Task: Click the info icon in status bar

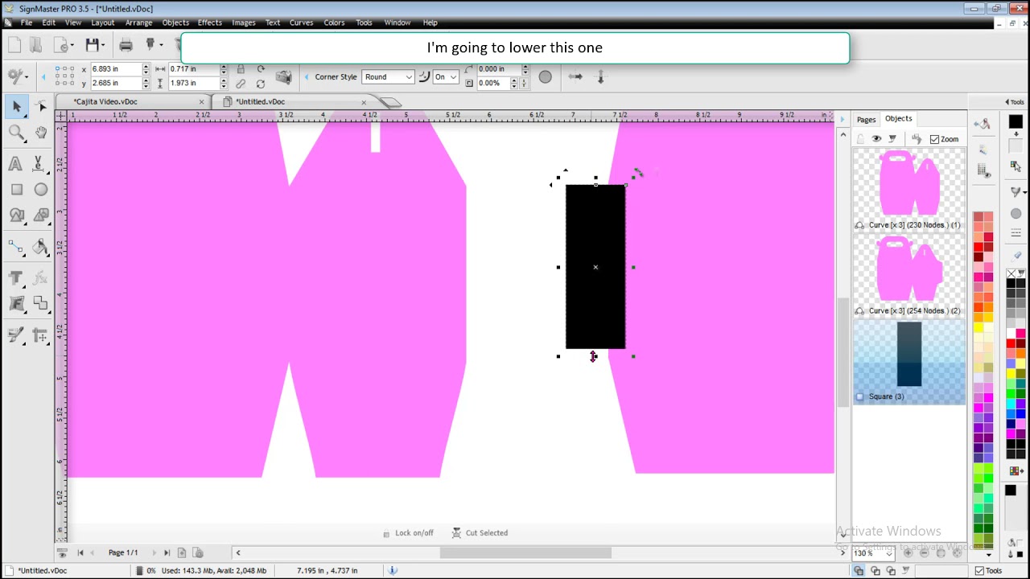Action: [x=393, y=570]
